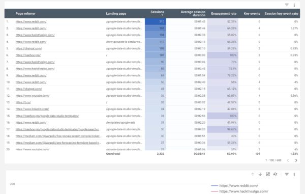Sort by Average session duration header

tap(193, 13)
